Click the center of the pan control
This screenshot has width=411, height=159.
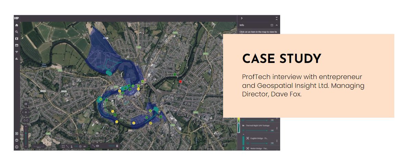click(x=26, y=112)
